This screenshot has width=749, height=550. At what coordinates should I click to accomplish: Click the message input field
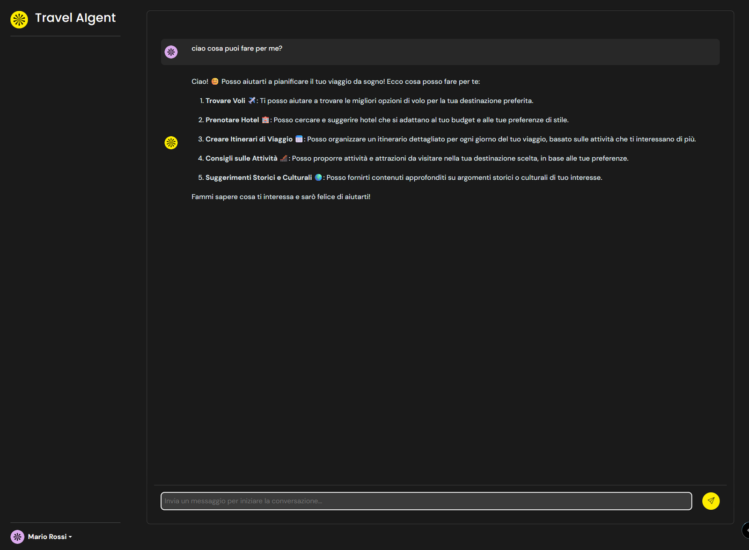426,501
